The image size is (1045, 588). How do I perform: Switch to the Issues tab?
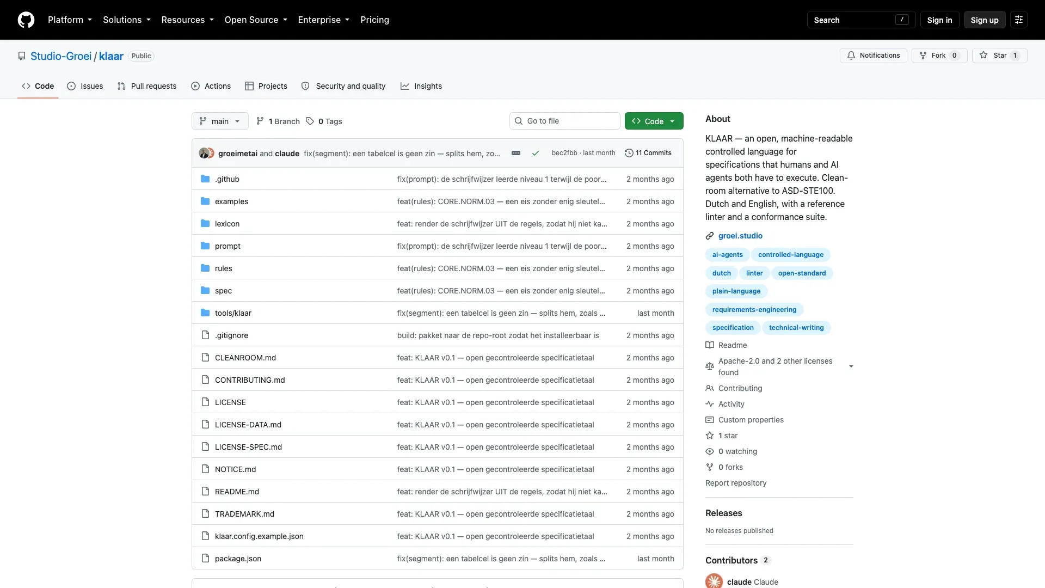point(85,86)
